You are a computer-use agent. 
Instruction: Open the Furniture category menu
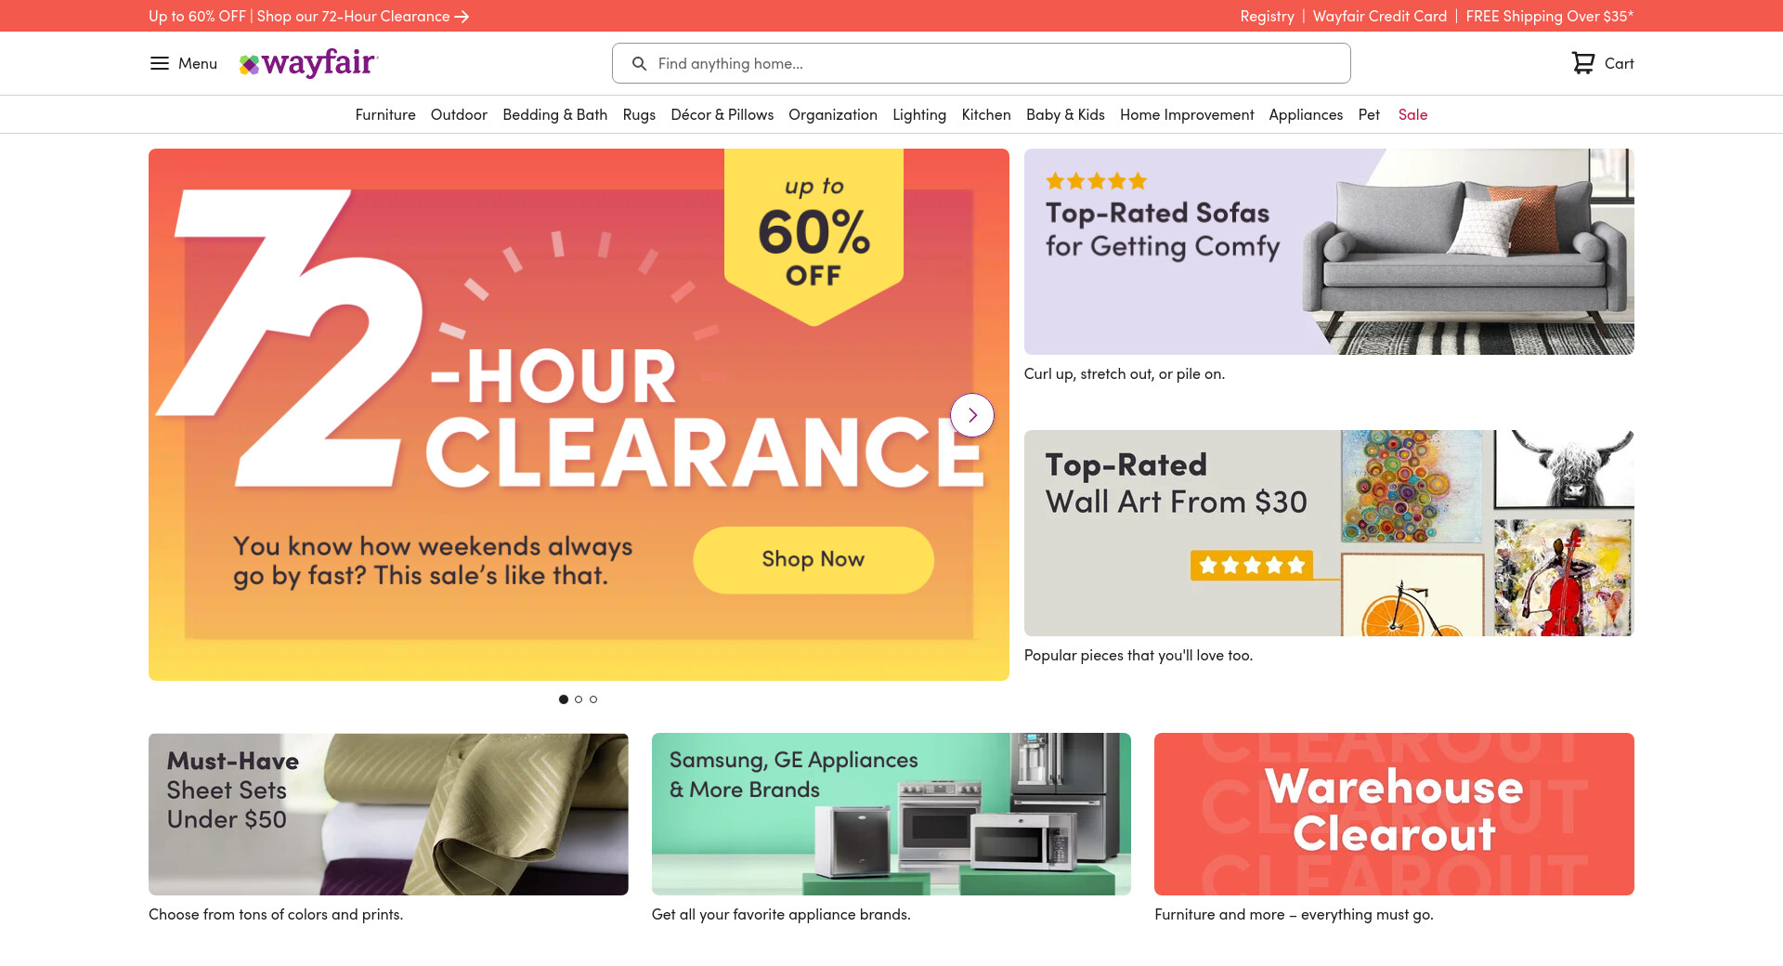(385, 114)
